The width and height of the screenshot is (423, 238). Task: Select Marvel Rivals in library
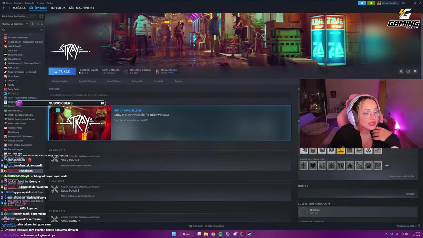coord(15,59)
